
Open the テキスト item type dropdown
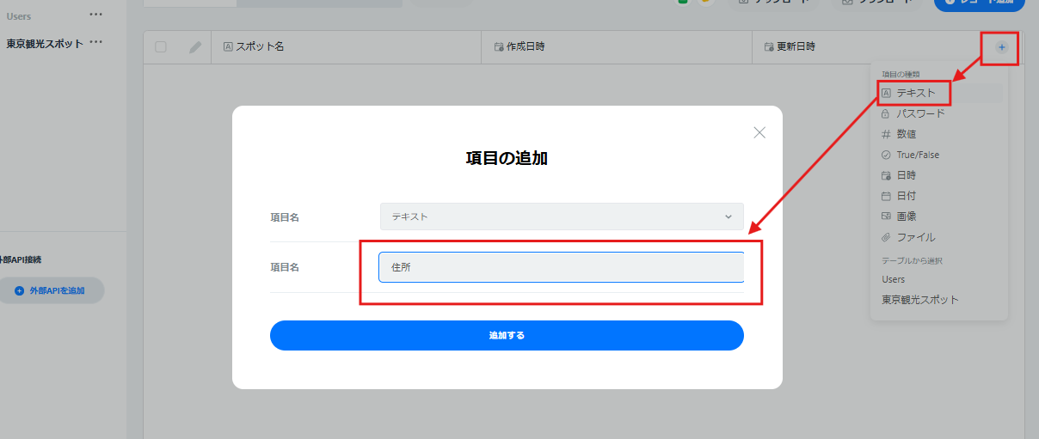(x=562, y=216)
